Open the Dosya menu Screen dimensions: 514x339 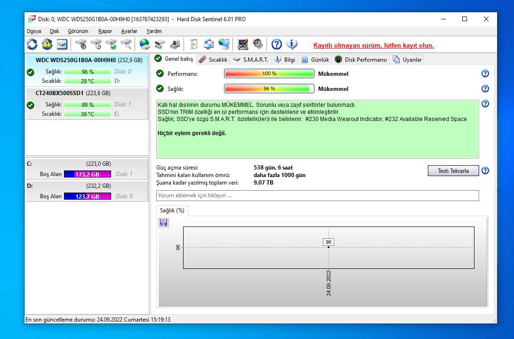[x=34, y=31]
